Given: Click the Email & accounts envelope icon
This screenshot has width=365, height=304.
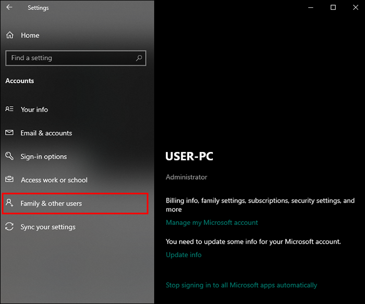Looking at the screenshot, I should (9, 133).
